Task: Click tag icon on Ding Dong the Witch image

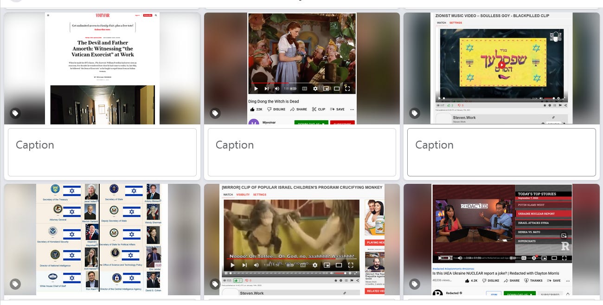Action: 215,113
